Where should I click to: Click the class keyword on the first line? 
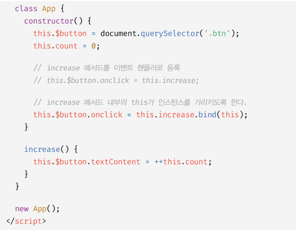(x=26, y=8)
